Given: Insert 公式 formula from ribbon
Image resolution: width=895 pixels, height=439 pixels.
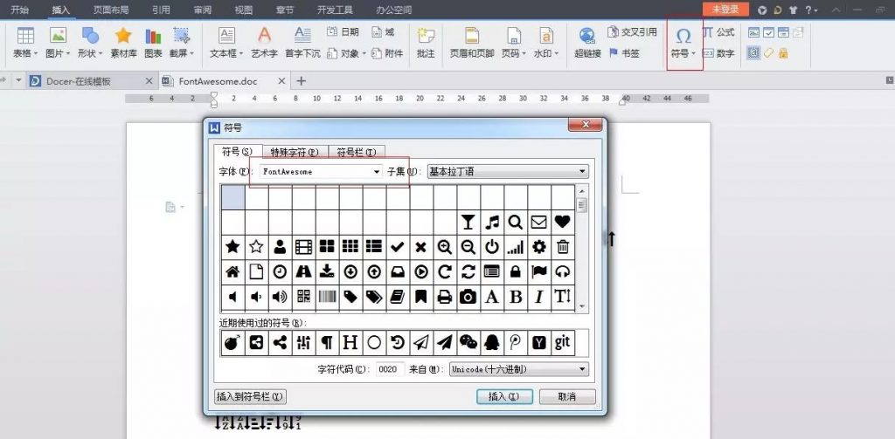Looking at the screenshot, I should (x=718, y=32).
